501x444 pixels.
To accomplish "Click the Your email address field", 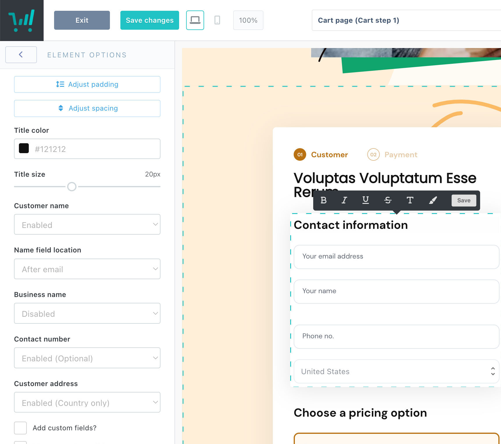I will [x=396, y=257].
